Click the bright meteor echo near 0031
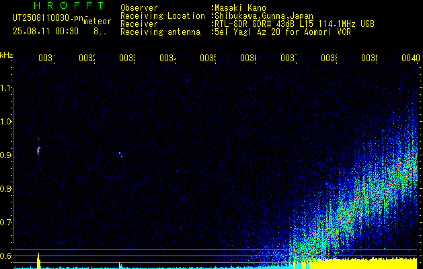Viewport: 423px width, 269px height. pyautogui.click(x=38, y=151)
